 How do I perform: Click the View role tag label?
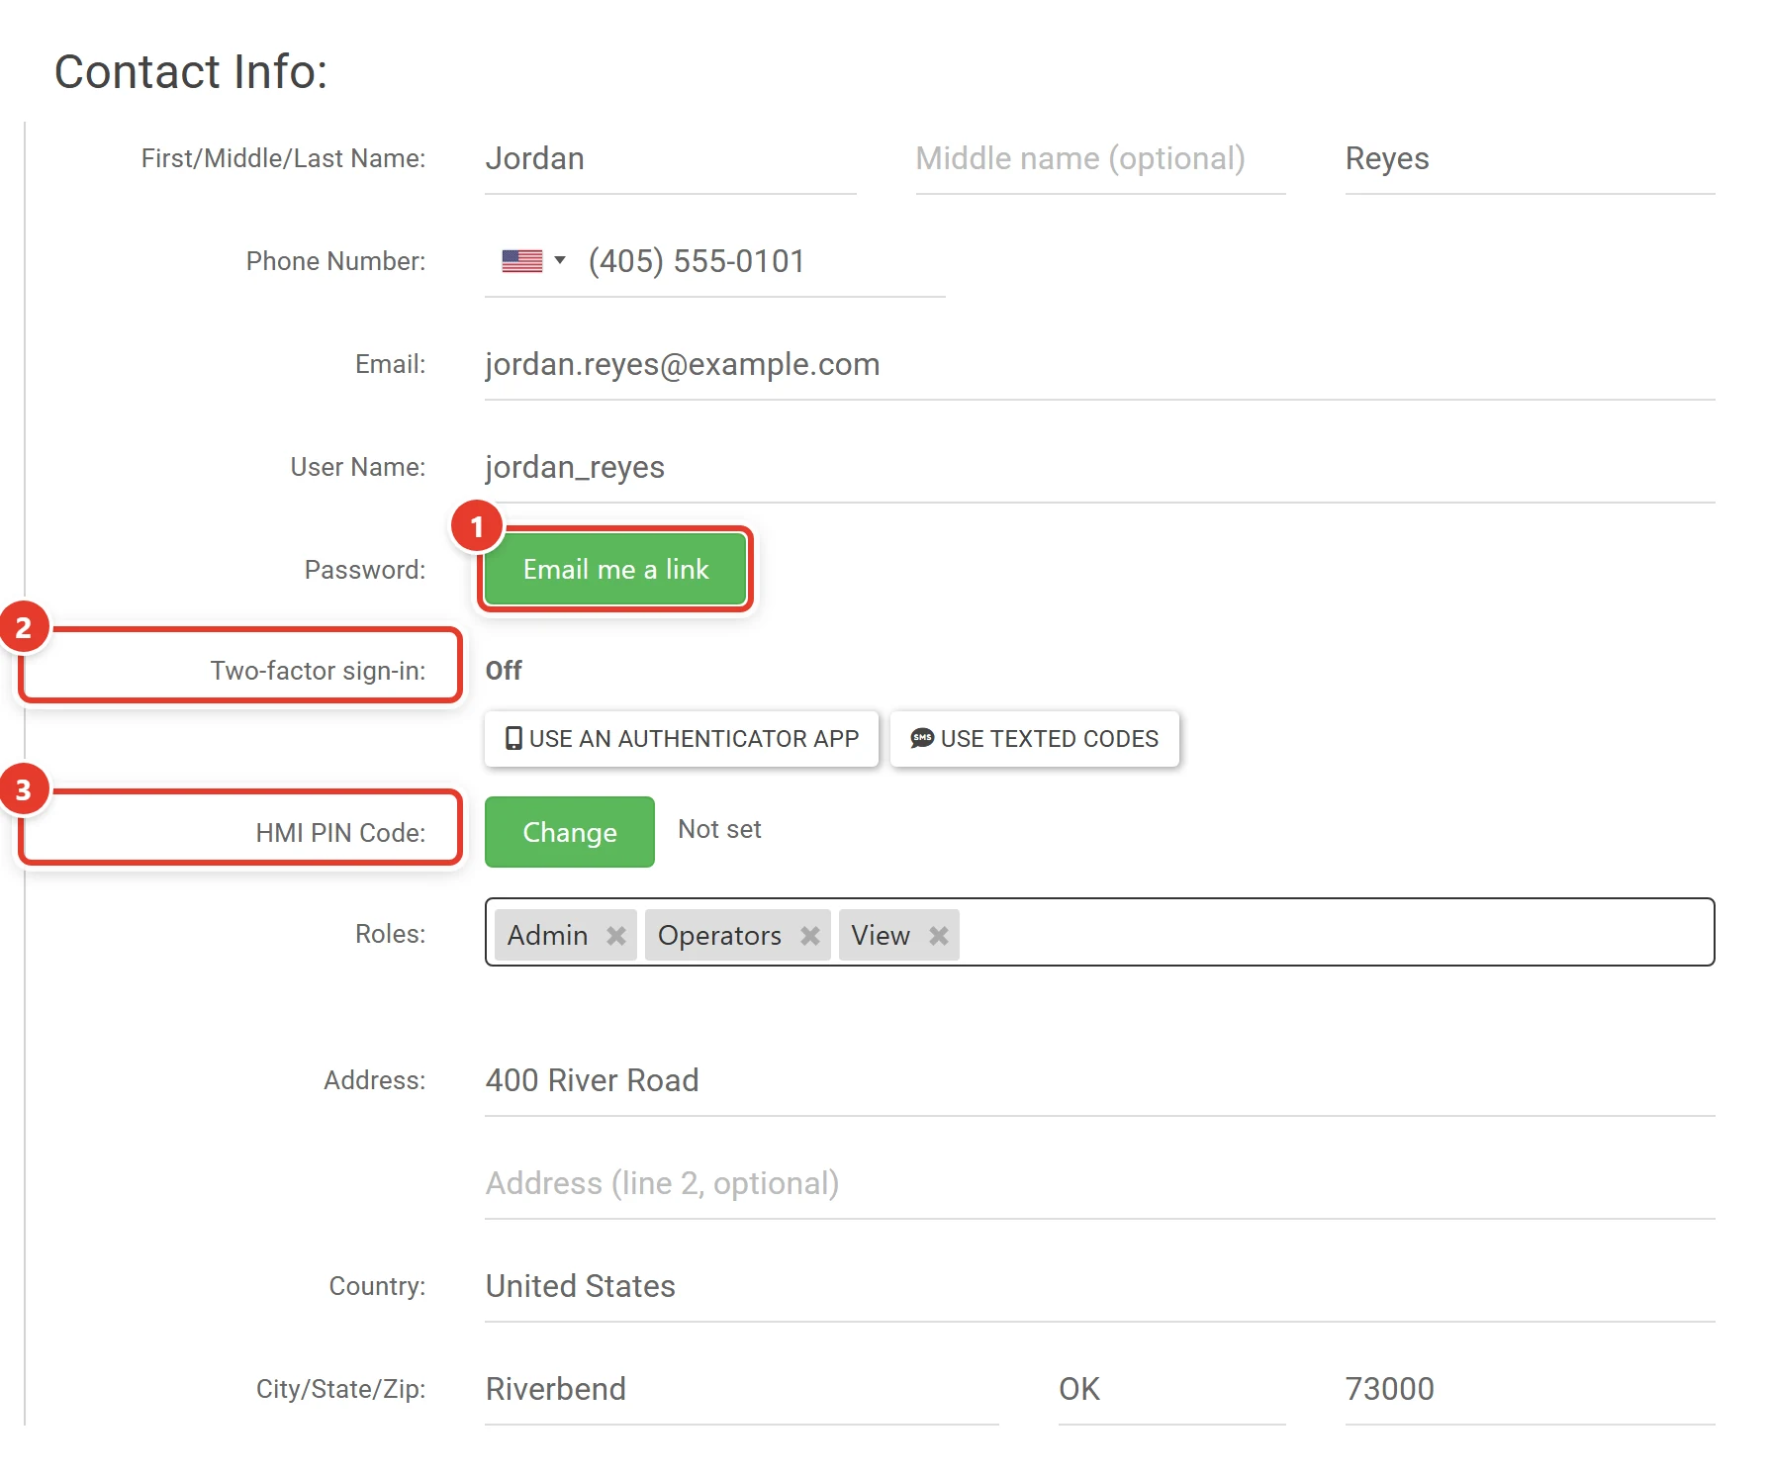[881, 936]
